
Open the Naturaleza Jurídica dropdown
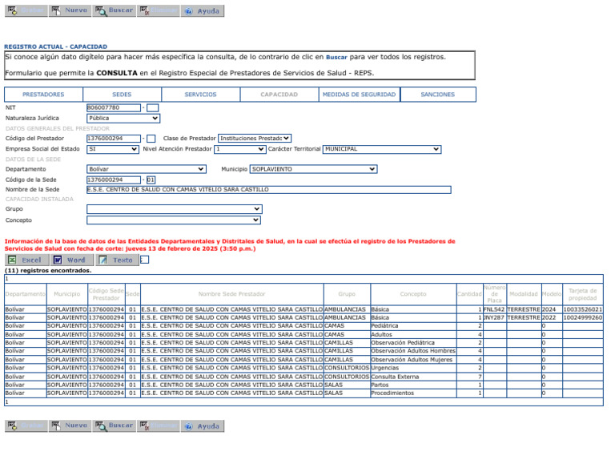pyautogui.click(x=123, y=118)
